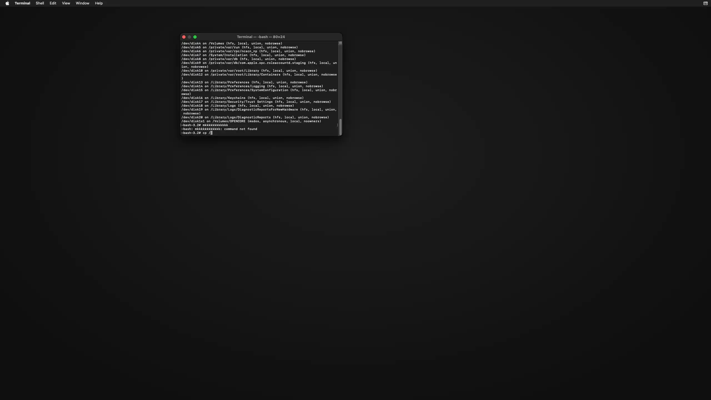
Task: Click the scrollbar track above the thumb
Action: pyautogui.click(x=340, y=83)
